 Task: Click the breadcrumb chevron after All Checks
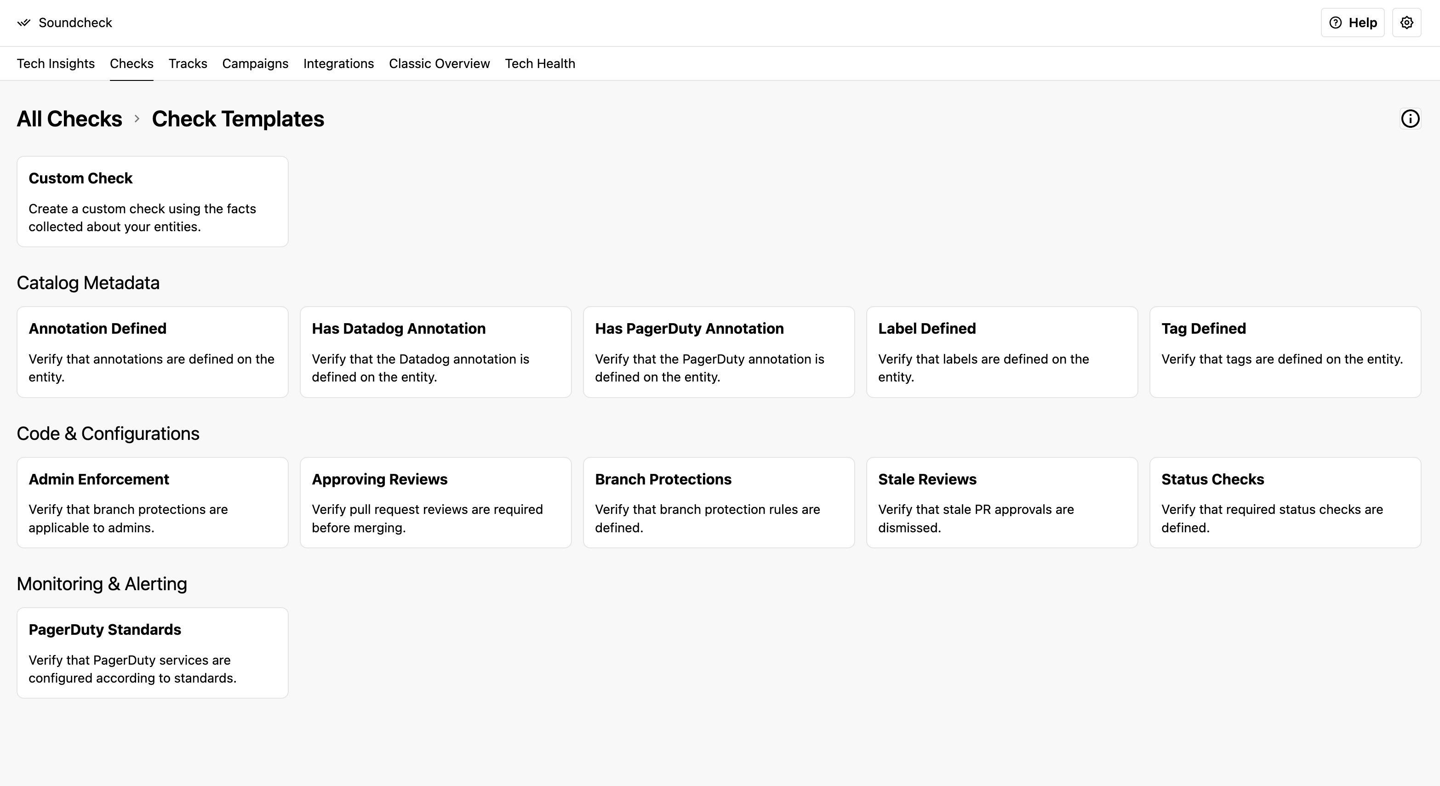click(x=137, y=119)
